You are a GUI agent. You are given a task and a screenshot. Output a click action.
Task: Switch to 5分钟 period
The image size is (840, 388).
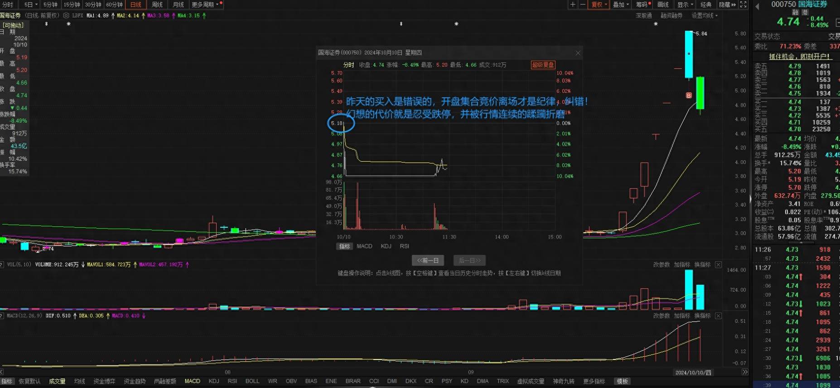tap(50, 5)
